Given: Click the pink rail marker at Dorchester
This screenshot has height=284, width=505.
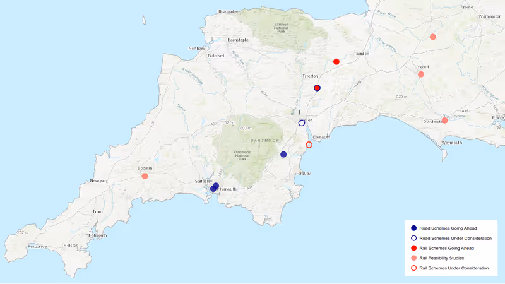Looking at the screenshot, I should 445,121.
